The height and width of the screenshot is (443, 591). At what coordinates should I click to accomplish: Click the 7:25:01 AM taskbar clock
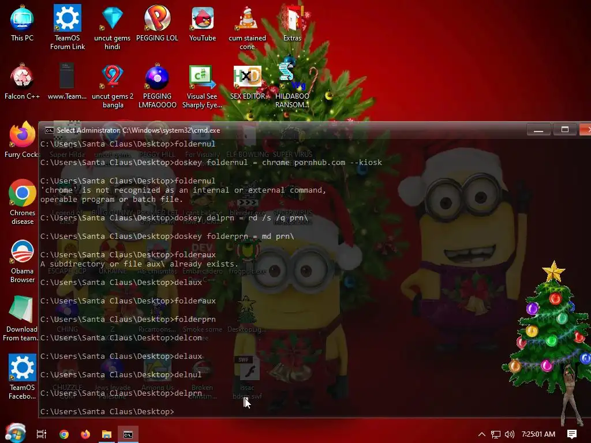point(538,434)
